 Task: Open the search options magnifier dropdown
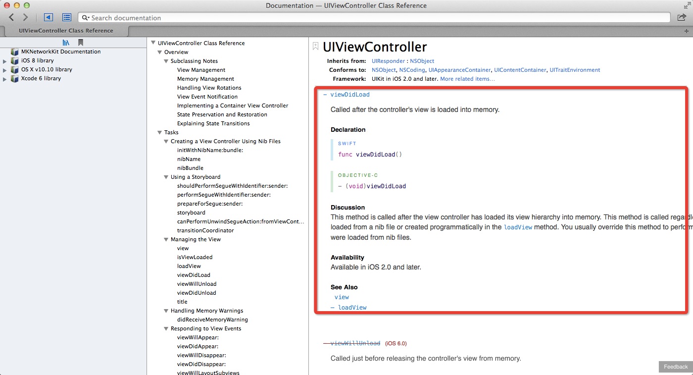85,18
